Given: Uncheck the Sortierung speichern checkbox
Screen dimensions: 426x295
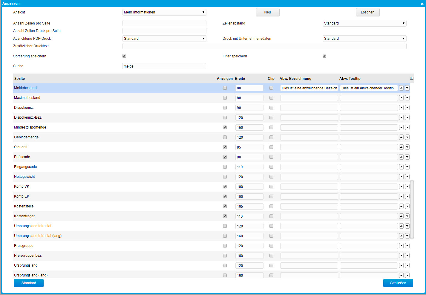Looking at the screenshot, I should (124, 56).
